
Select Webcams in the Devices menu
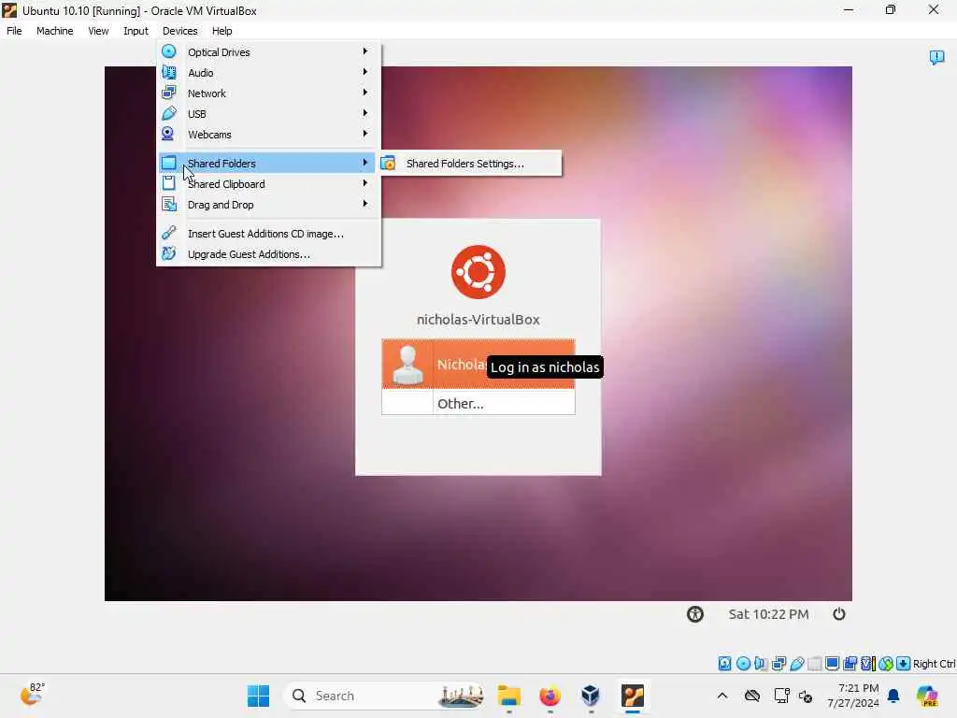pyautogui.click(x=268, y=135)
